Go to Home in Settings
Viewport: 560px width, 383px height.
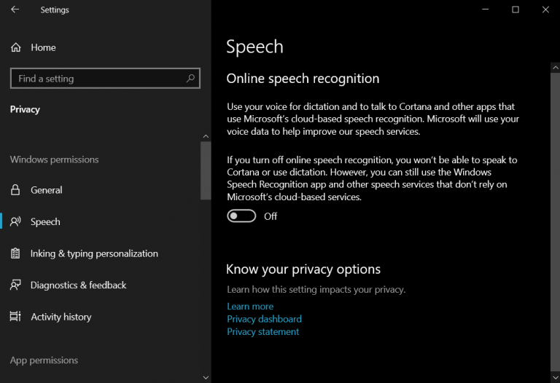click(x=43, y=47)
